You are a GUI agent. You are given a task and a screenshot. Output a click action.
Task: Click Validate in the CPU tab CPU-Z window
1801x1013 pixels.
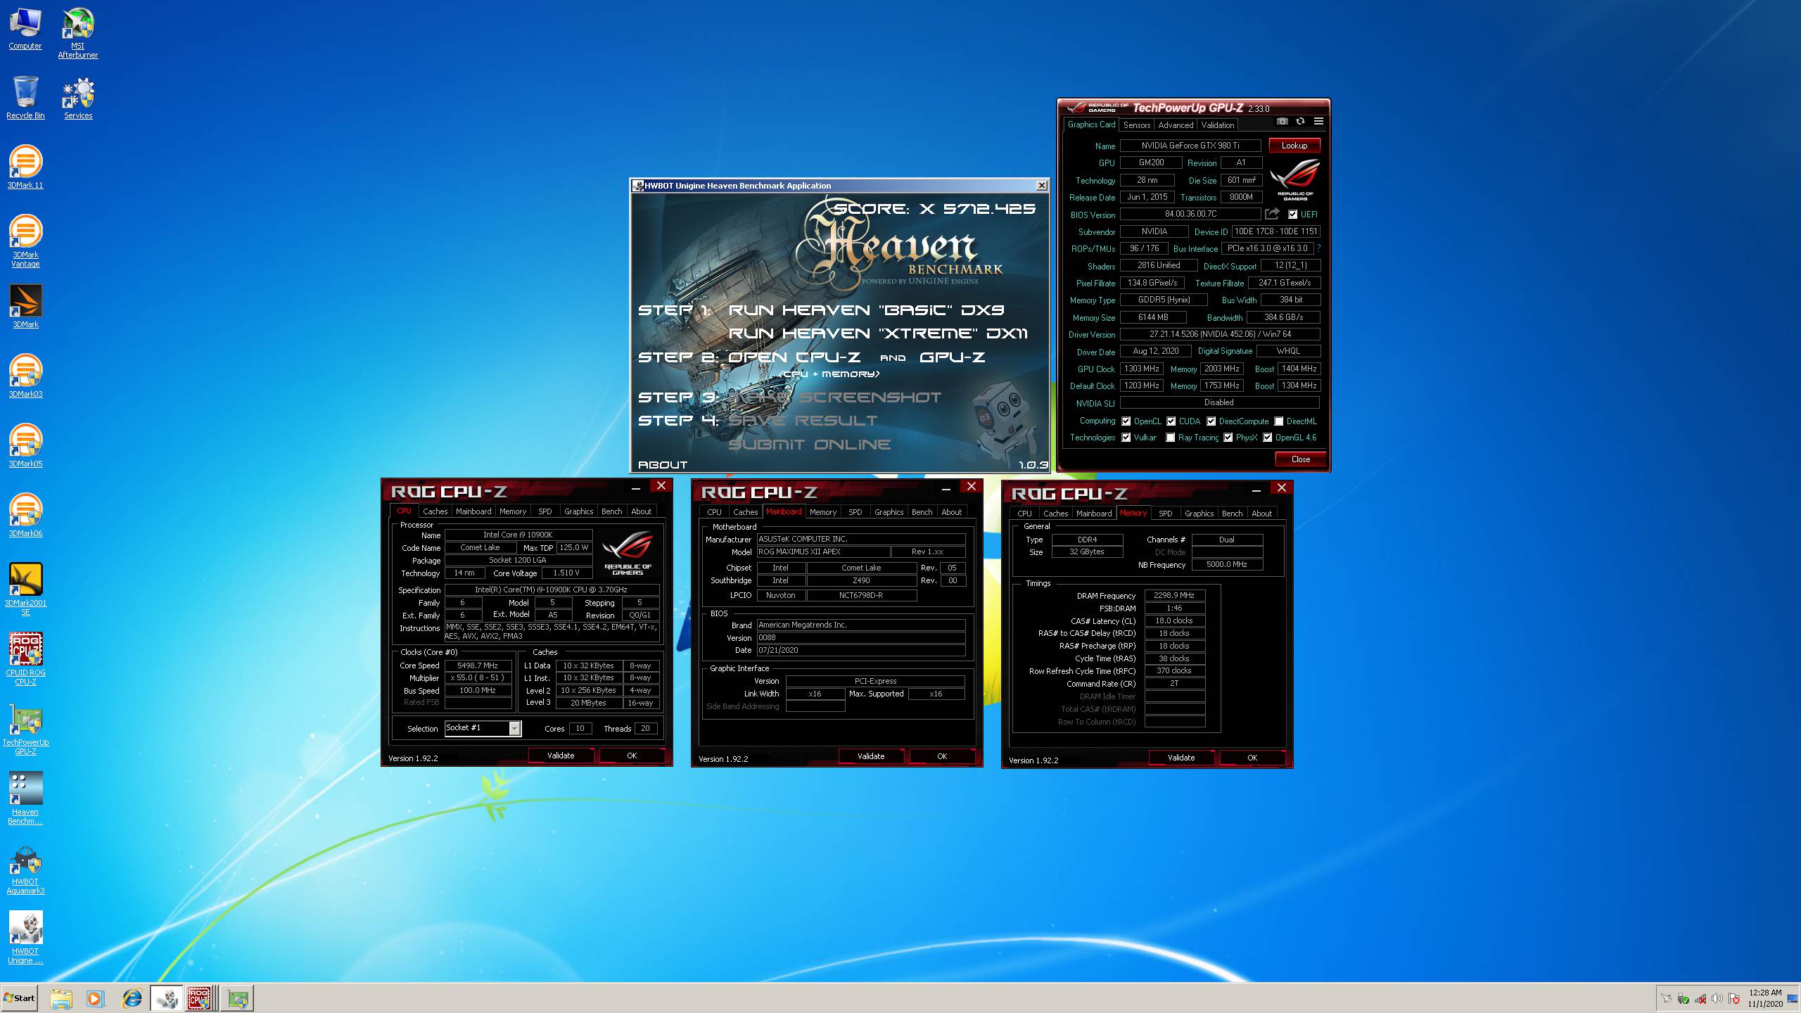coord(561,756)
